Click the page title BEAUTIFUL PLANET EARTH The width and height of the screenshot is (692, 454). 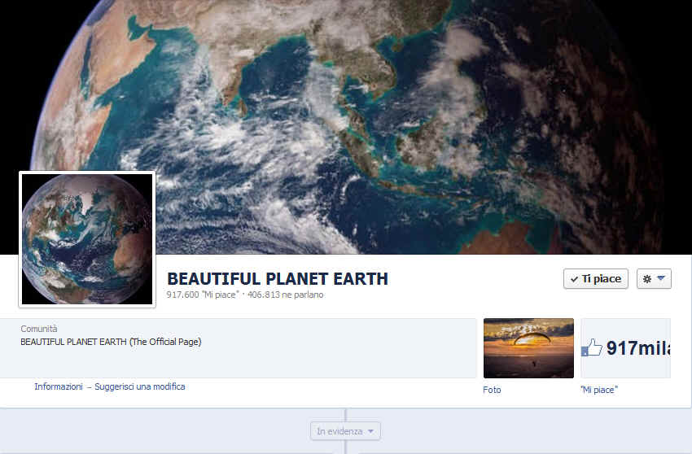coord(278,279)
